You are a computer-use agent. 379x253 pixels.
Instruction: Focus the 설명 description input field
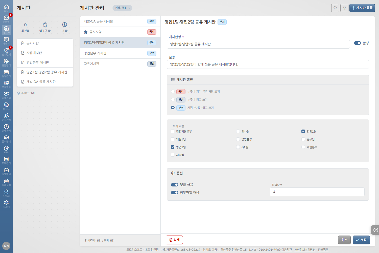point(268,64)
